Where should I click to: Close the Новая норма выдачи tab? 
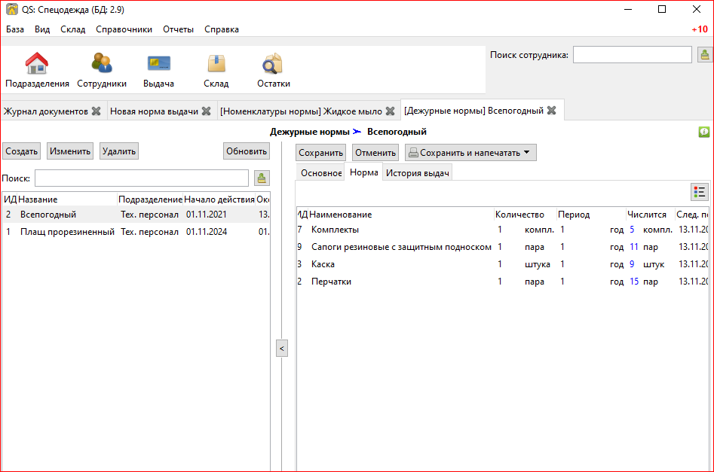pos(206,111)
